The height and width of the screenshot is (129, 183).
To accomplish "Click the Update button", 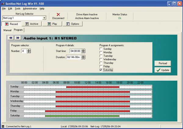I will [x=163, y=70].
